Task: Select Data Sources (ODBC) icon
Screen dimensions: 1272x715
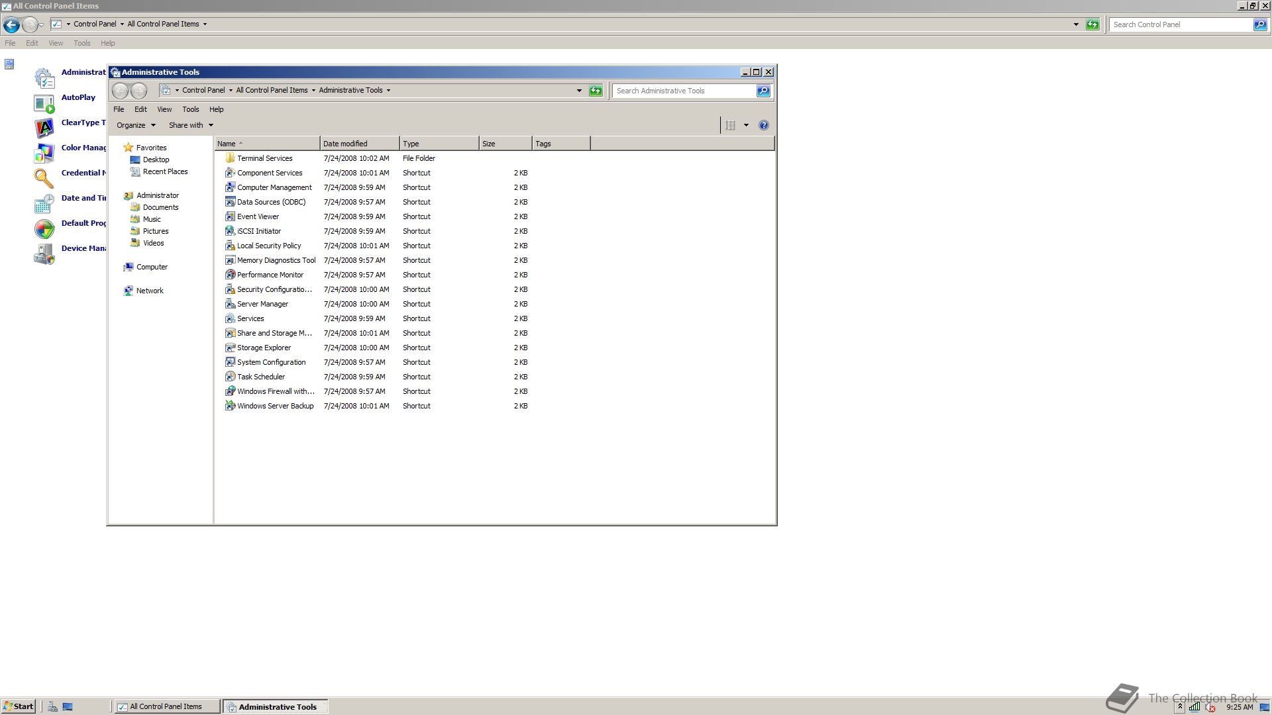Action: (x=230, y=202)
